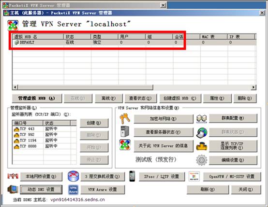Screen dimensions: 268x207
Task: Click the 独立 type cell of DEFAULT
Action: (x=97, y=42)
